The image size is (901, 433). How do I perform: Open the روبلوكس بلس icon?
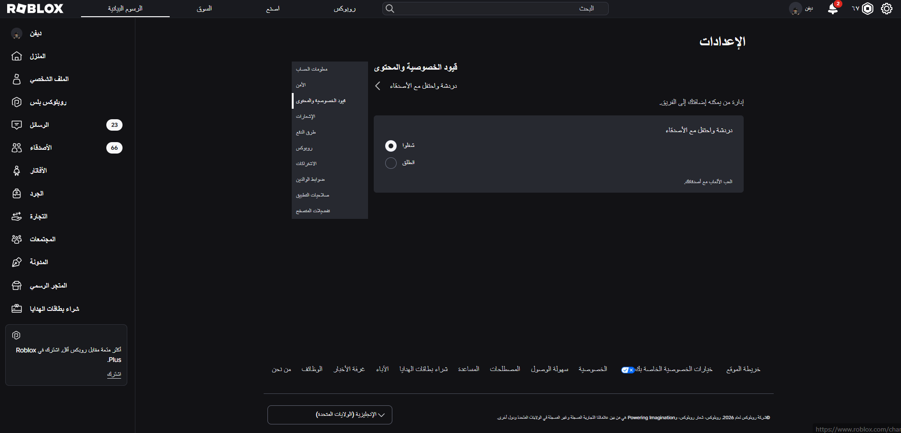[x=17, y=102]
